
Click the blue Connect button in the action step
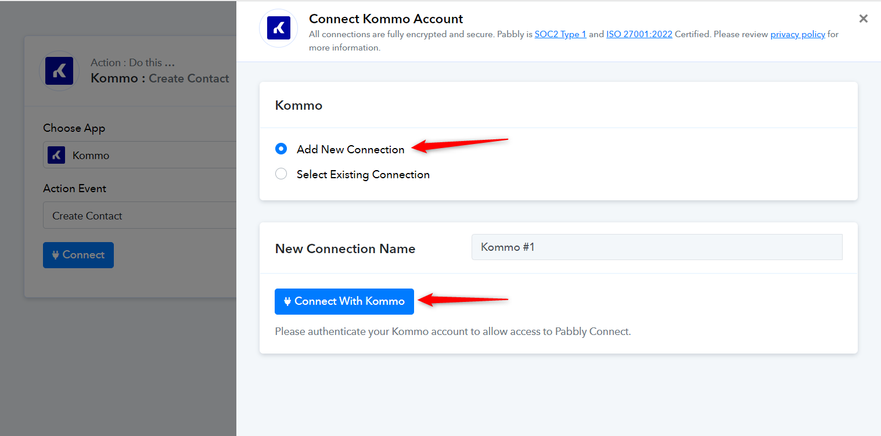tap(78, 255)
